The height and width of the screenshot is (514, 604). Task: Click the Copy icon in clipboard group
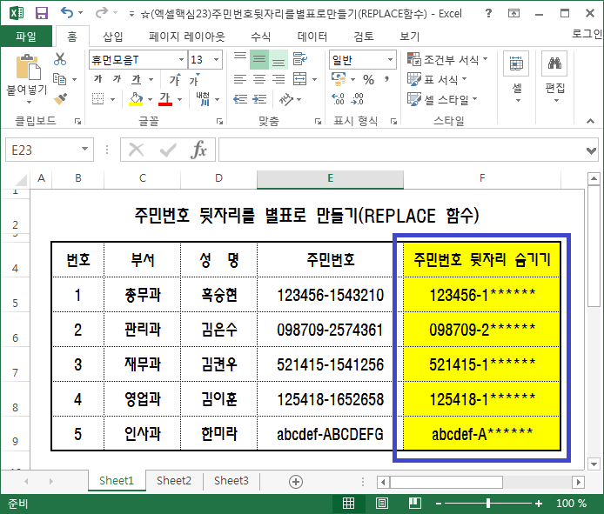pyautogui.click(x=59, y=79)
